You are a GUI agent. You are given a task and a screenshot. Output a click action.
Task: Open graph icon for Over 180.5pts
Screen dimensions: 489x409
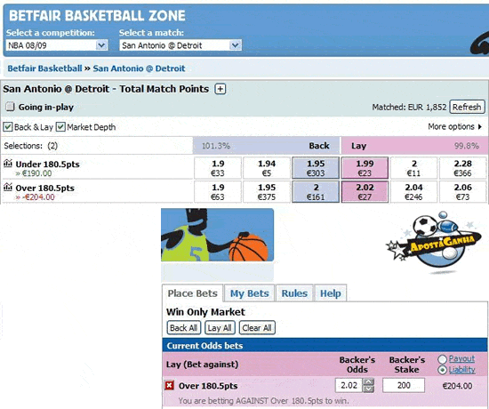pyautogui.click(x=8, y=187)
